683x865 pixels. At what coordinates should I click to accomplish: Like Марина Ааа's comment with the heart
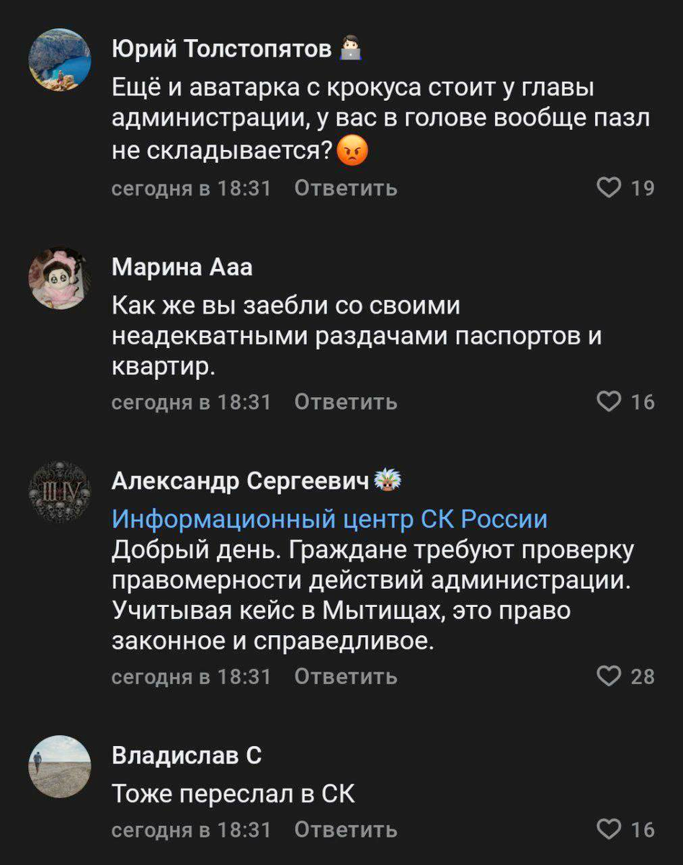pos(609,402)
